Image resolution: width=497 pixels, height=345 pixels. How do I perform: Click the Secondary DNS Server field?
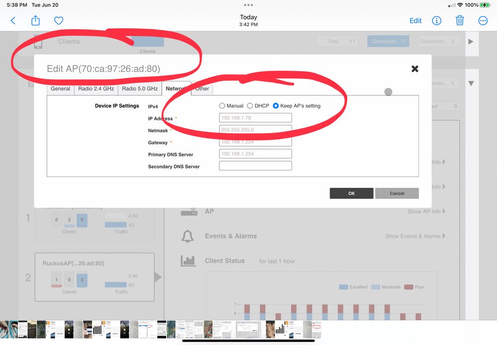click(x=255, y=166)
